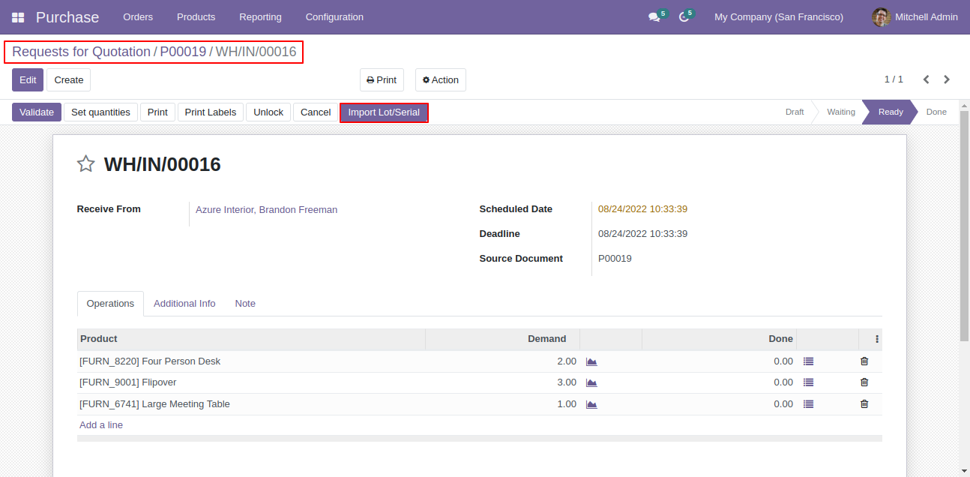This screenshot has height=477, width=970.
Task: Click the Print Labels button
Action: tap(211, 112)
